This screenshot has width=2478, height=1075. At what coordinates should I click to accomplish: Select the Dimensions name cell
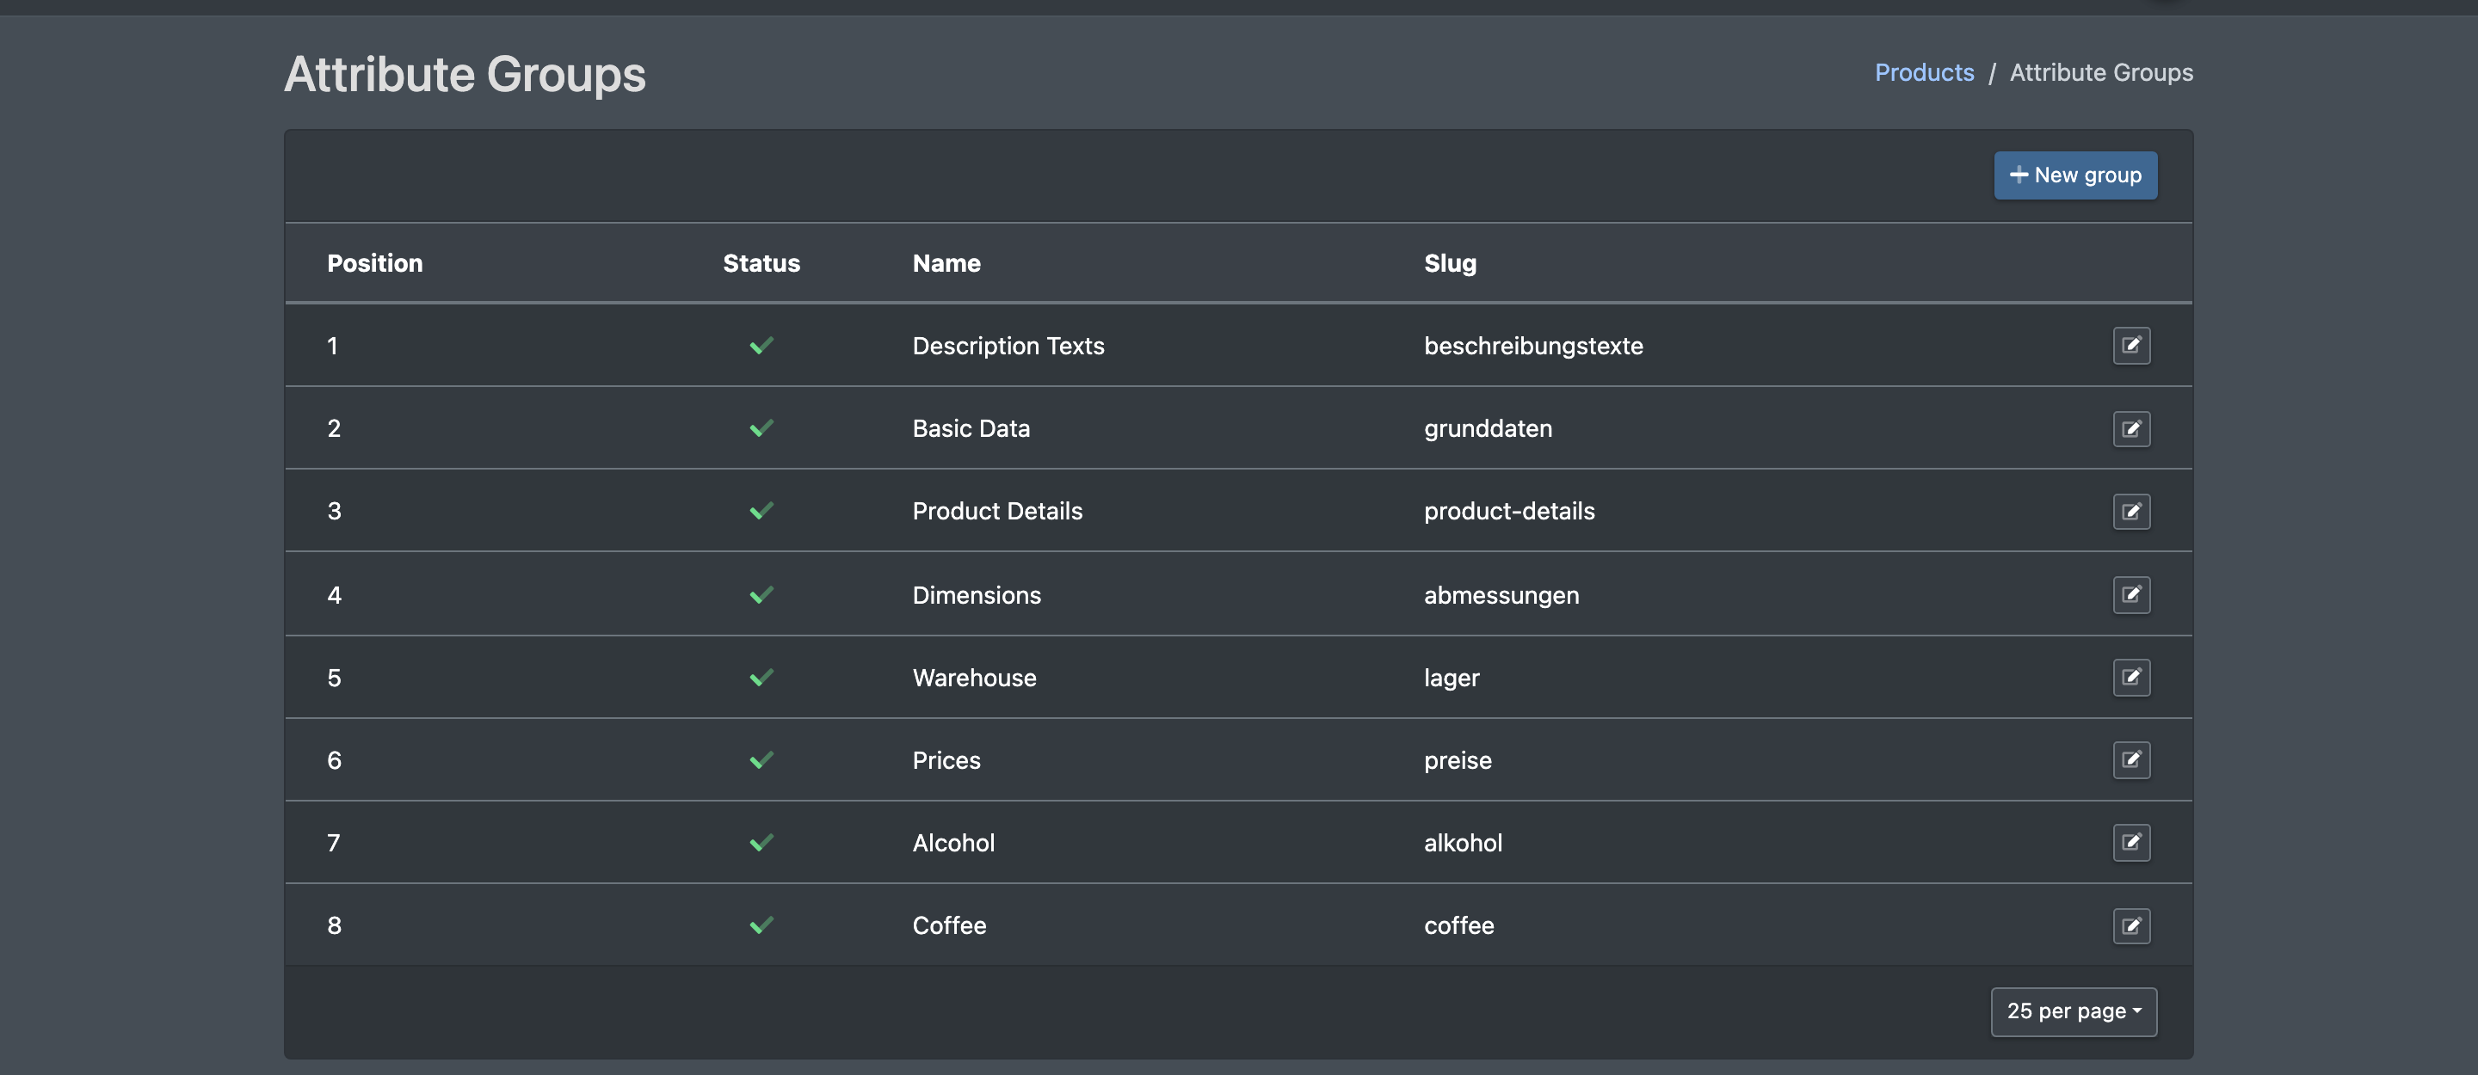977,594
